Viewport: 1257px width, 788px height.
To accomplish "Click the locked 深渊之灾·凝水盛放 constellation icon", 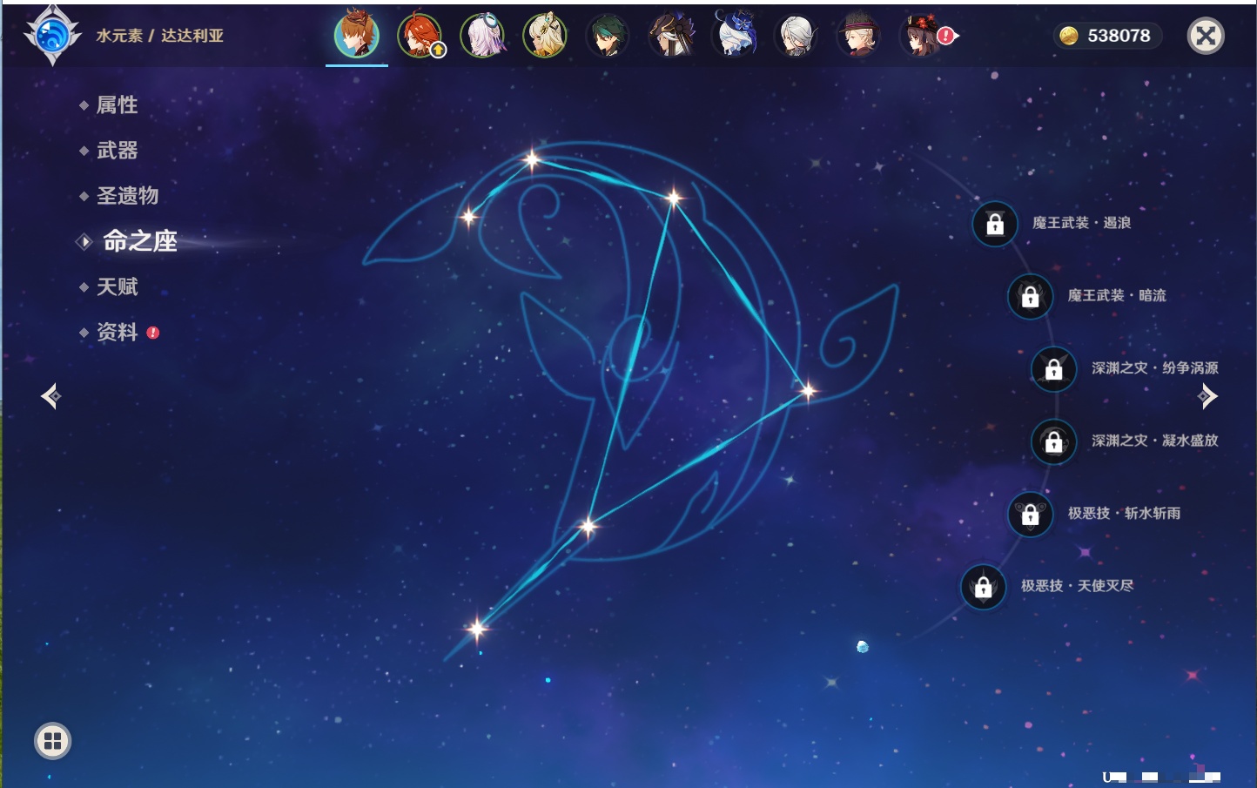I will click(x=1053, y=442).
